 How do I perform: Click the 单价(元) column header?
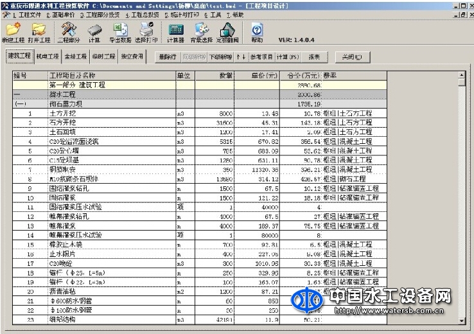(x=257, y=76)
